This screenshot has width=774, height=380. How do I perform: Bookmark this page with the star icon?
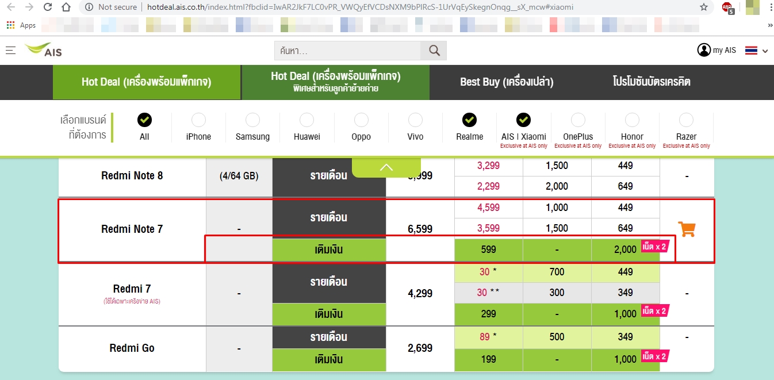pyautogui.click(x=704, y=7)
